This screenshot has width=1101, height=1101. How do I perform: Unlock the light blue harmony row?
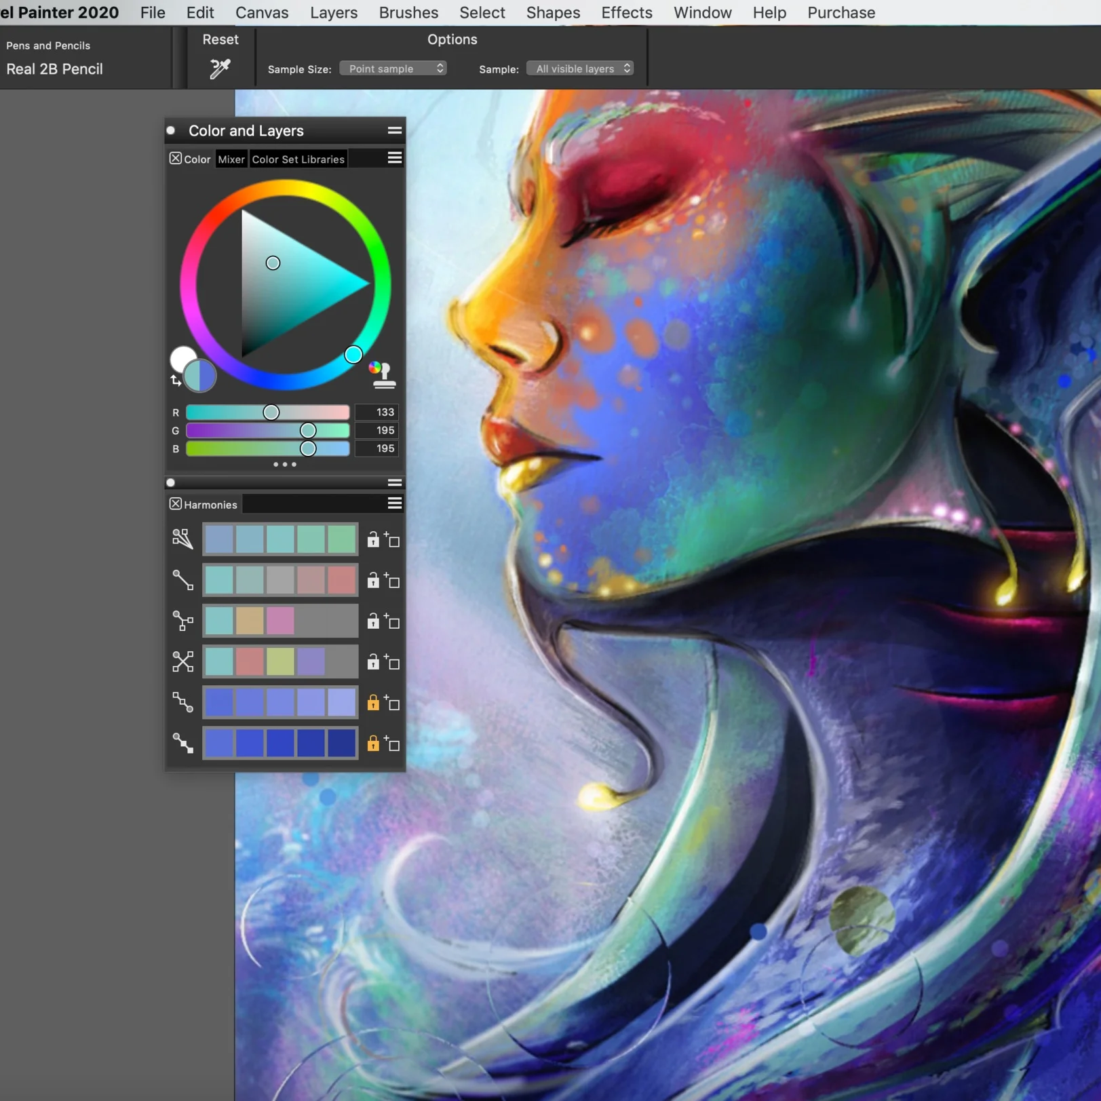coord(373,702)
